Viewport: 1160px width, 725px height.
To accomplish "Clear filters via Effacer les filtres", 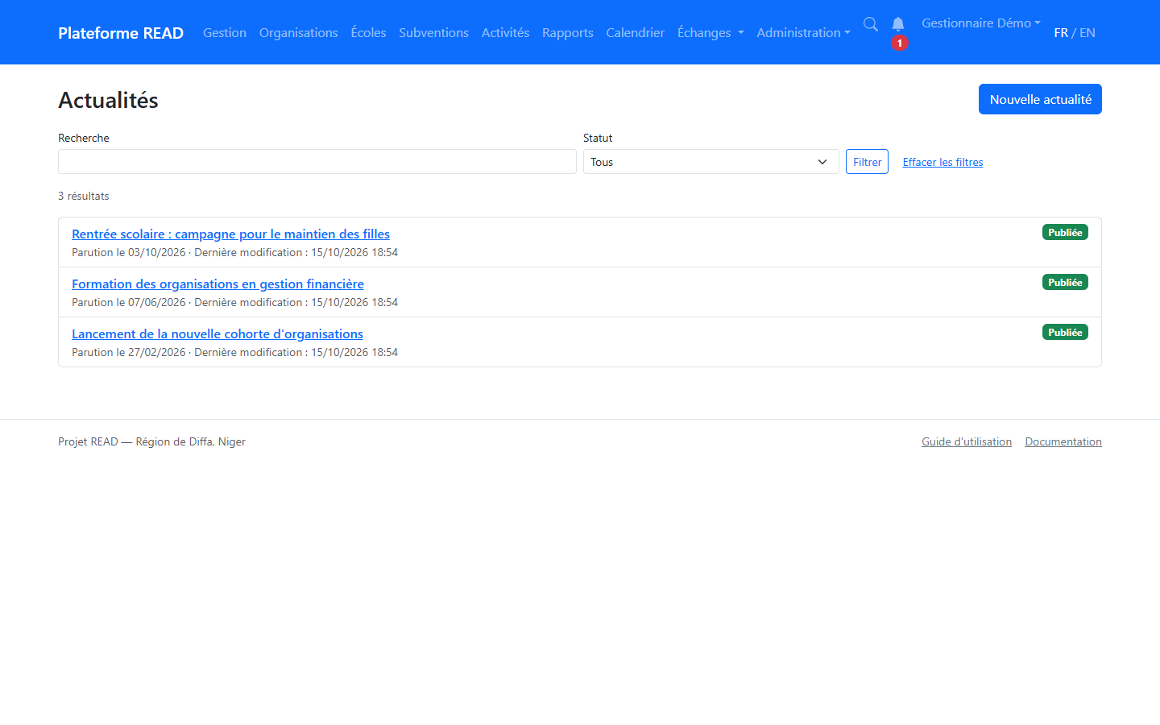I will coord(942,162).
